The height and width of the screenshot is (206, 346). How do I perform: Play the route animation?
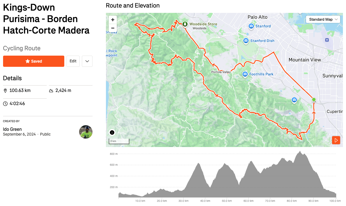coord(336,140)
